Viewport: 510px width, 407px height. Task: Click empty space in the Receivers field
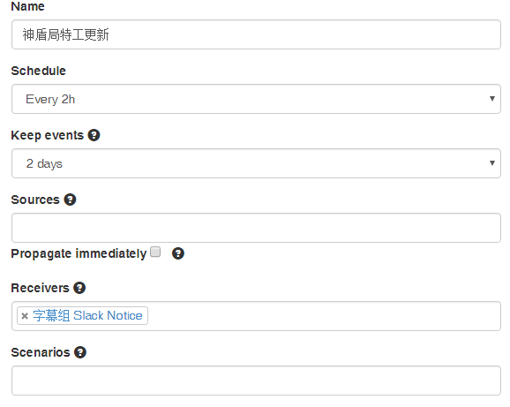[x=324, y=316]
